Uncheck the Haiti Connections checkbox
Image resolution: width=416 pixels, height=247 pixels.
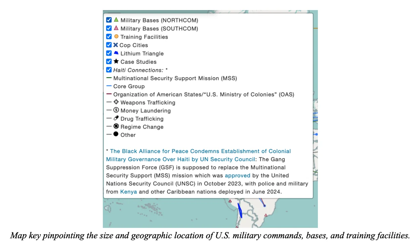click(x=109, y=70)
